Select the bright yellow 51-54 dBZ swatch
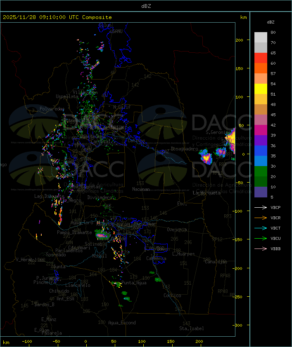 (261, 89)
